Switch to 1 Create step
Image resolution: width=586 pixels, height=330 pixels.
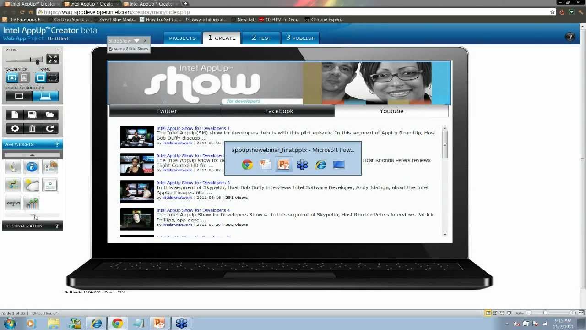click(222, 38)
